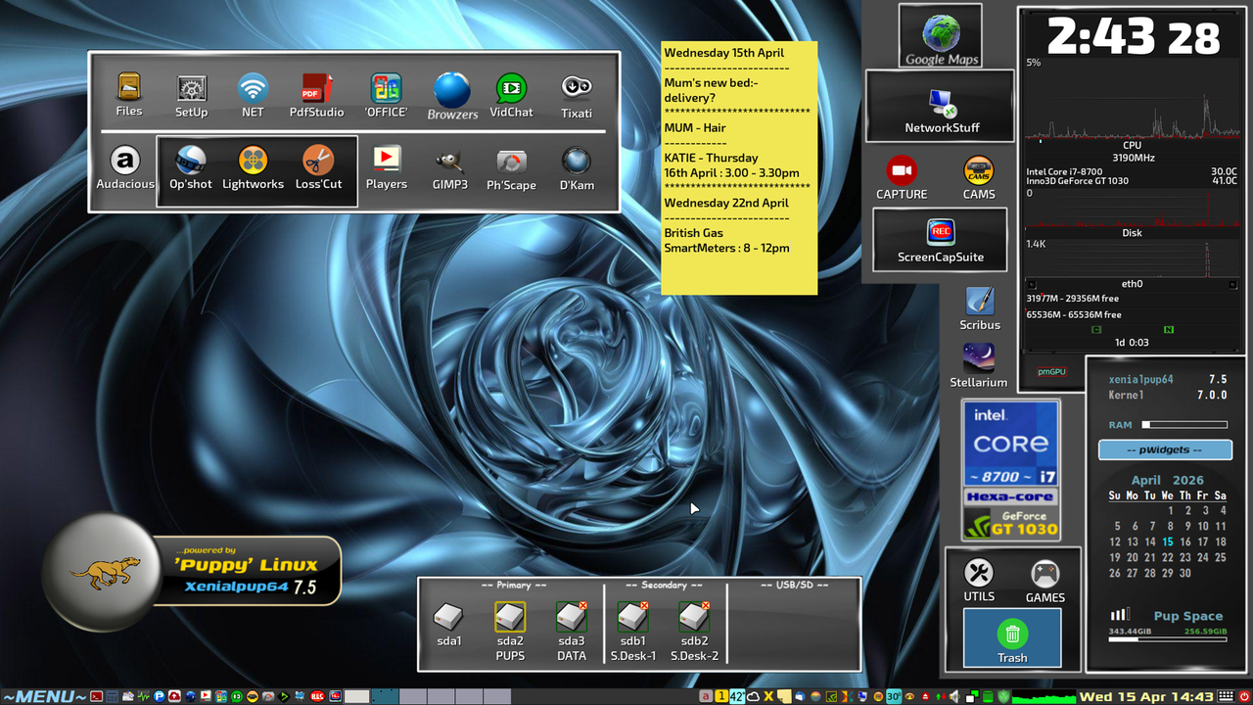Open the 'OFFICE' launcher icon

click(386, 88)
